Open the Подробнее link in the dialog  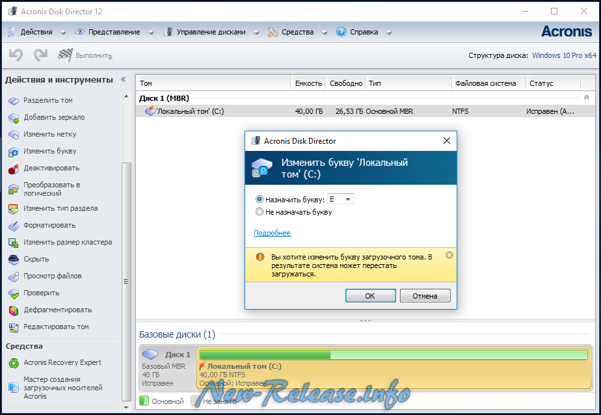(272, 233)
